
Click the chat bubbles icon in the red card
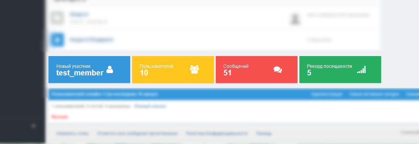pos(278,70)
